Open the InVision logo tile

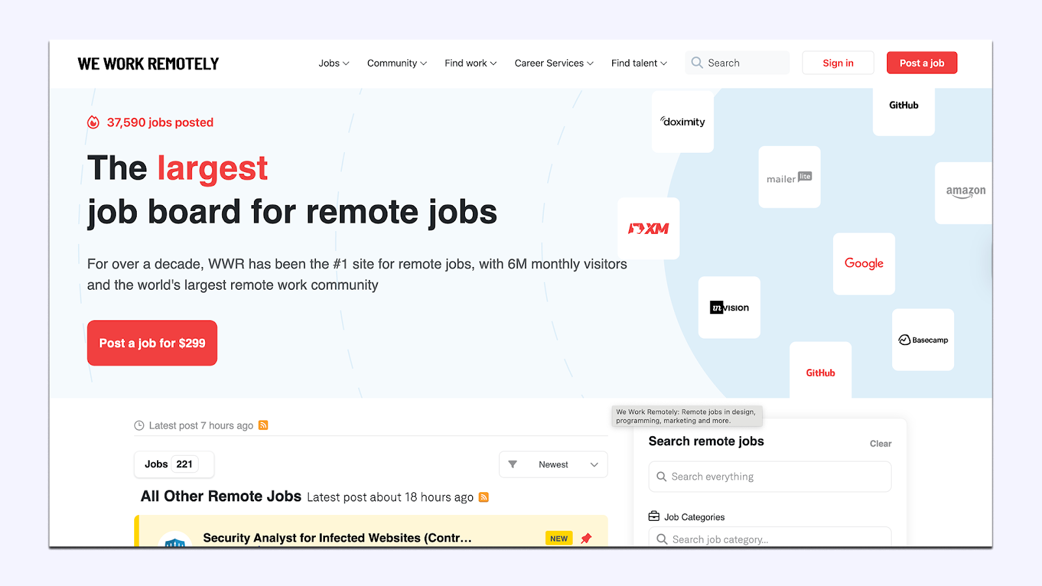click(729, 307)
